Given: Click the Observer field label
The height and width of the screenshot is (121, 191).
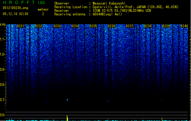Looking at the screenshot, I should (62, 3).
